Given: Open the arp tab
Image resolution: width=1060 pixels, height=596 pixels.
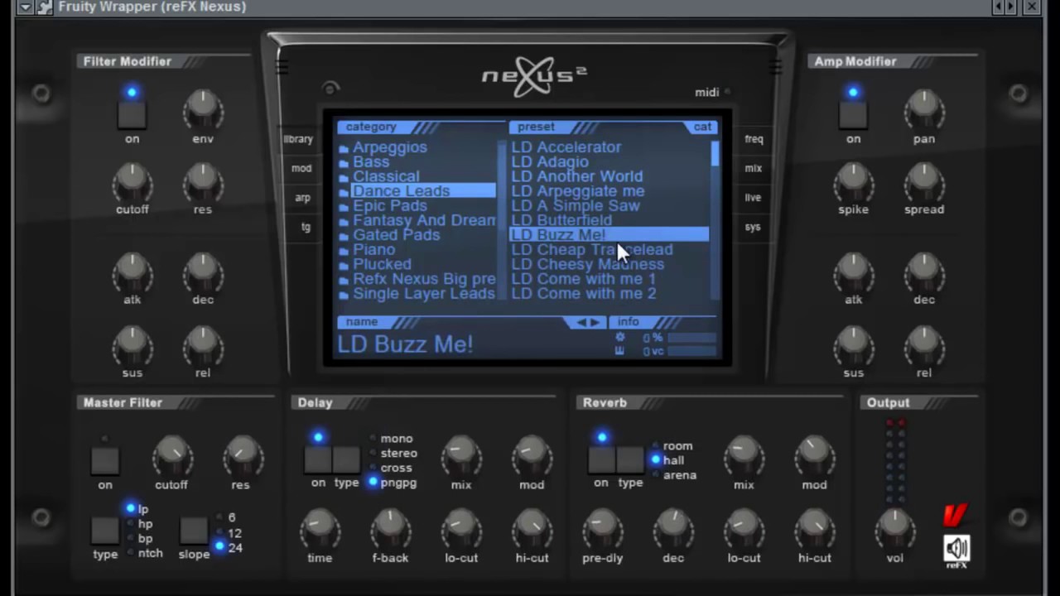Looking at the screenshot, I should point(303,198).
